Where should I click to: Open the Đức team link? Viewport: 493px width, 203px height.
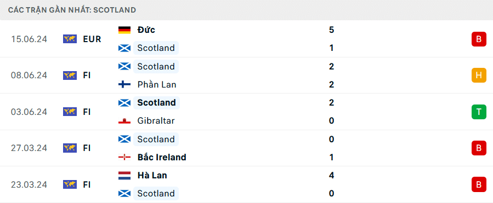click(146, 30)
